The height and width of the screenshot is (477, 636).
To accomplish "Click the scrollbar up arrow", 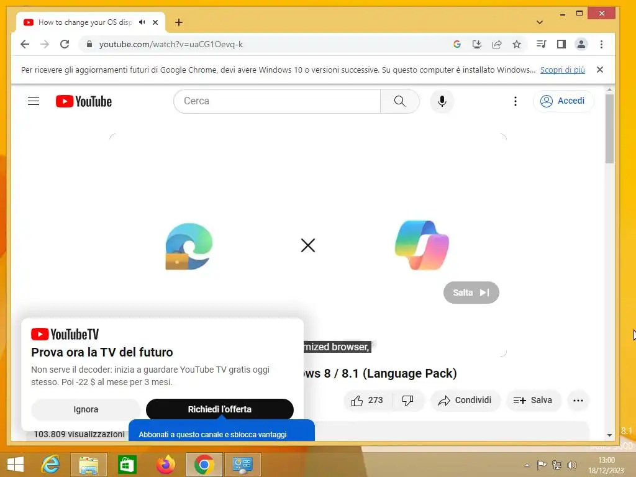I will [x=609, y=89].
